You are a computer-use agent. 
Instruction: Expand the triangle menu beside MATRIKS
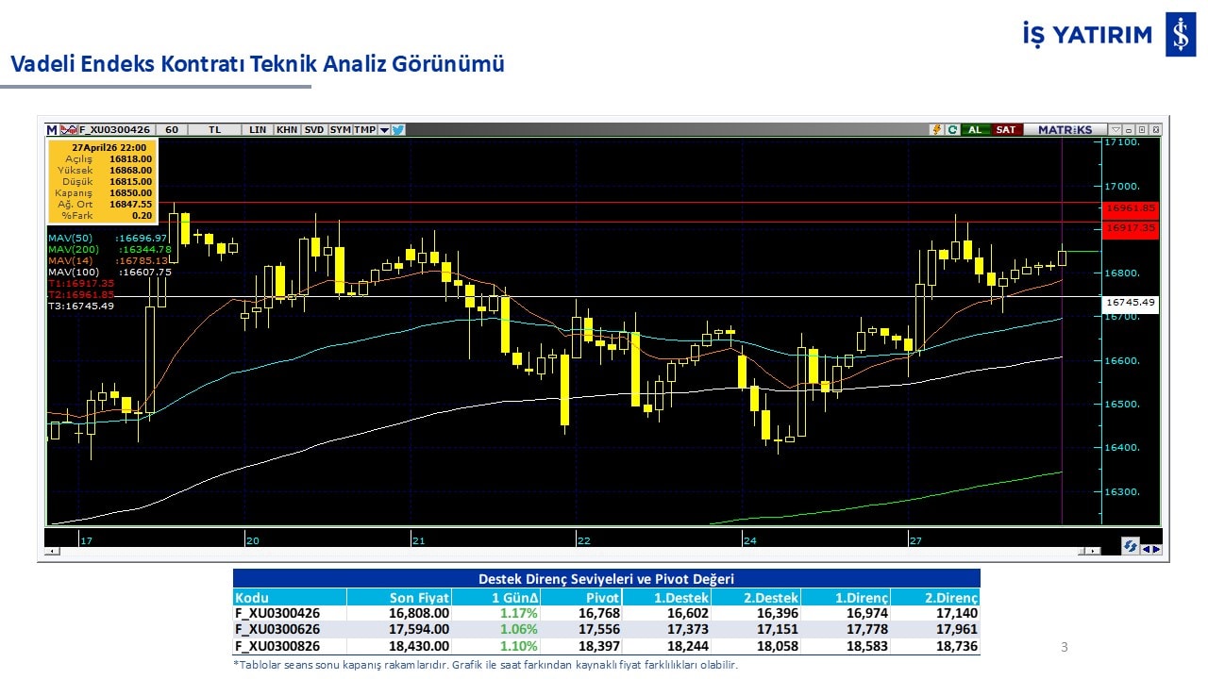tap(1116, 130)
